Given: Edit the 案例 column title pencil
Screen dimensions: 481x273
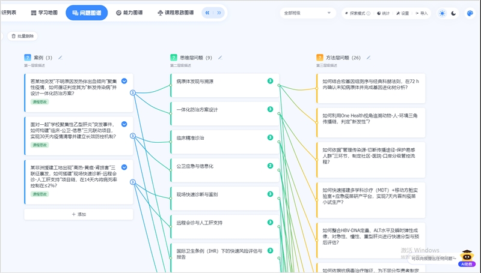Looking at the screenshot, I should click(x=61, y=58).
